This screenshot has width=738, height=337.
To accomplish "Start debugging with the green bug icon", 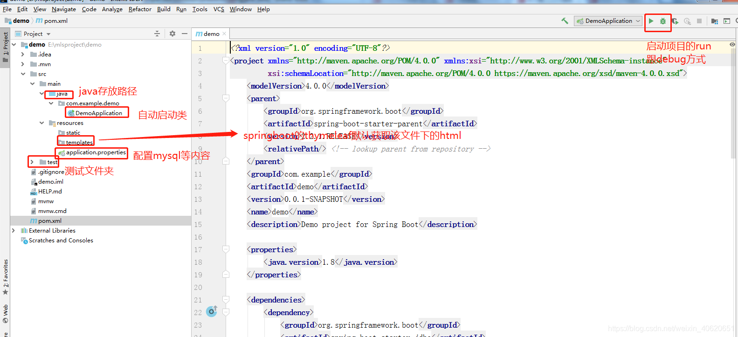I will pos(663,21).
